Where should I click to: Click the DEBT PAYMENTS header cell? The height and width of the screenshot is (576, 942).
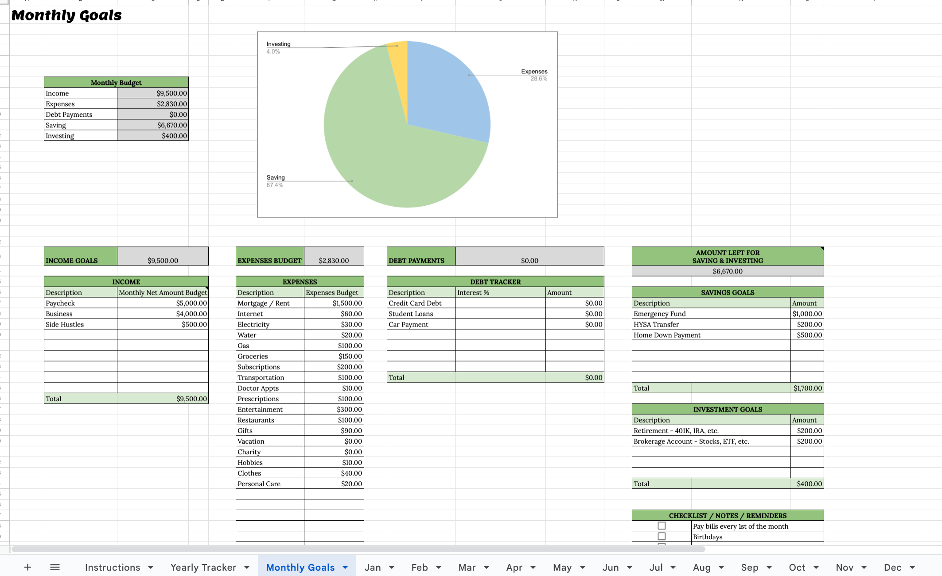click(421, 256)
